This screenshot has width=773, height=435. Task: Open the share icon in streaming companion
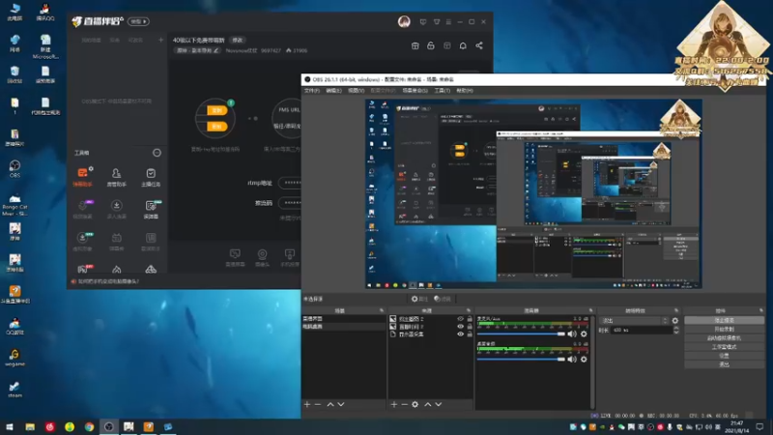tap(479, 45)
